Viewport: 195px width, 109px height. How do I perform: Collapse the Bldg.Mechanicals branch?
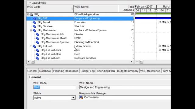31,30
